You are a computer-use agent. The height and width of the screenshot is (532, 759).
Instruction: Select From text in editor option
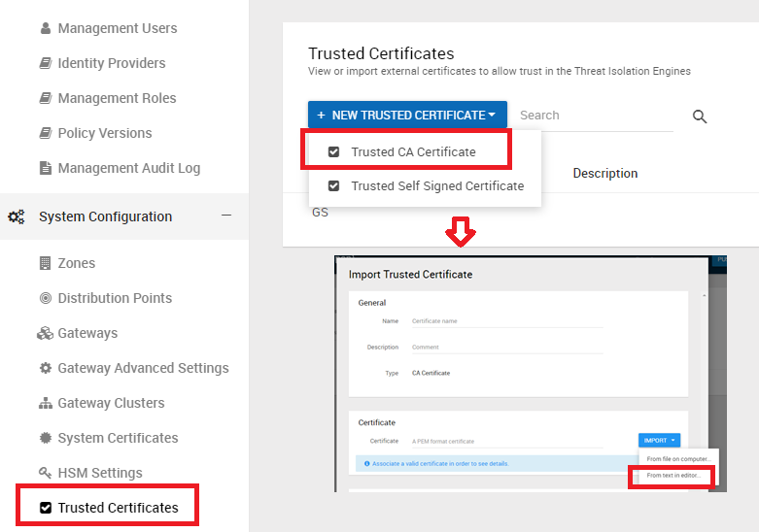tap(673, 475)
